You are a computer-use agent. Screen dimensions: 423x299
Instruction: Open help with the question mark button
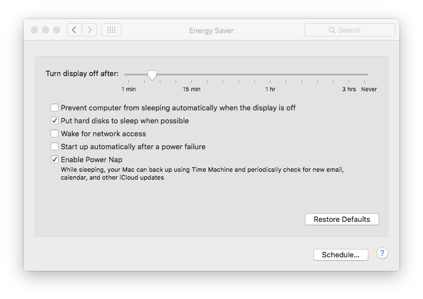(382, 253)
